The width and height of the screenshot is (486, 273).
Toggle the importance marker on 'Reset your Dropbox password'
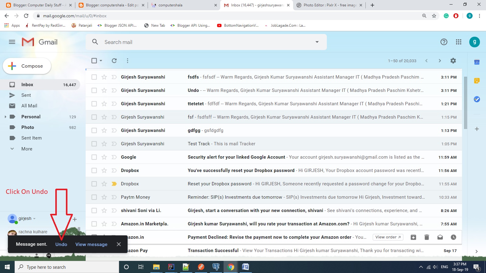(x=114, y=184)
